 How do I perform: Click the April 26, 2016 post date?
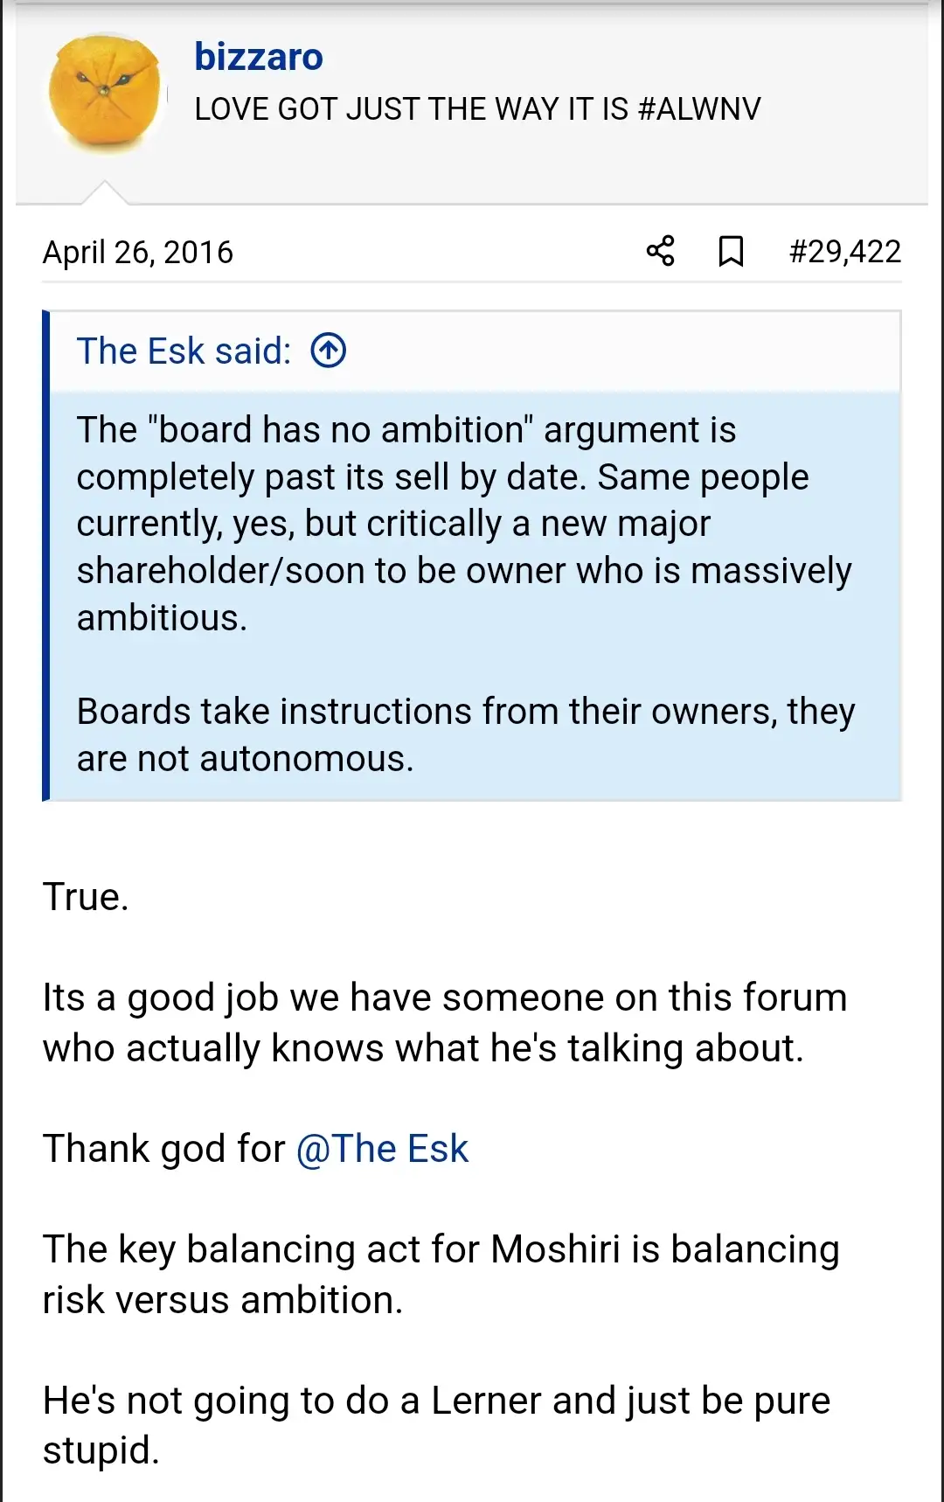(x=138, y=253)
